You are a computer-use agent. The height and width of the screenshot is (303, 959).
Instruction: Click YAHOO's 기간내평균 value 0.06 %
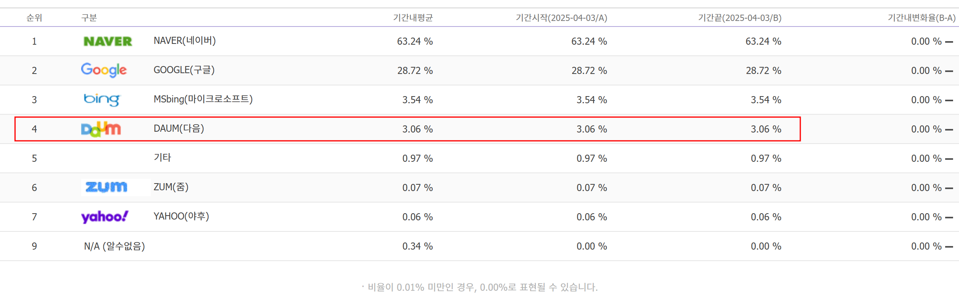pyautogui.click(x=418, y=217)
